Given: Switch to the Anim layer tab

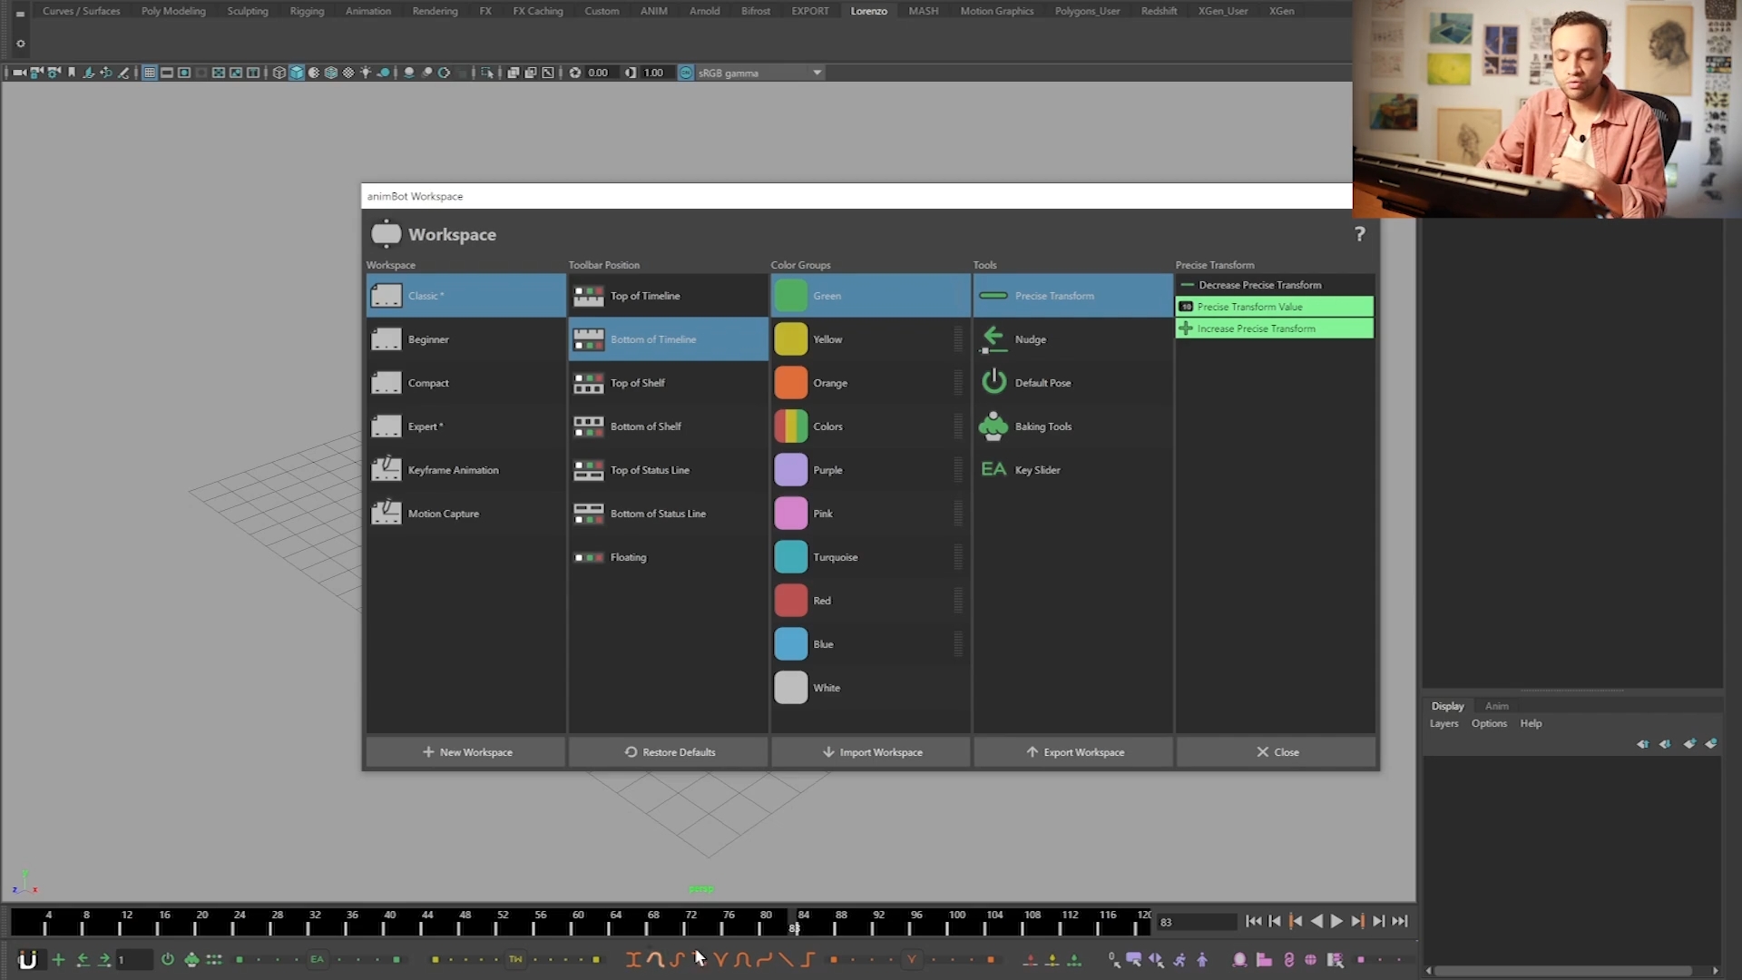Looking at the screenshot, I should (x=1497, y=706).
